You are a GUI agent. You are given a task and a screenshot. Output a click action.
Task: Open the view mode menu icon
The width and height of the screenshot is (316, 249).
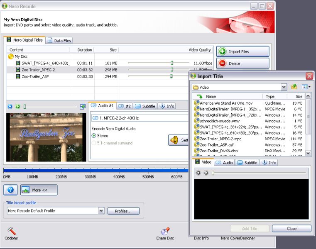[x=306, y=87]
